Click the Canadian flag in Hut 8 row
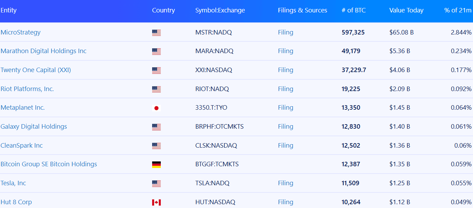473x208 pixels. [156, 202]
